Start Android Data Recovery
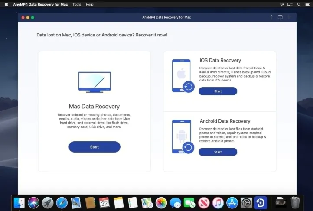313x211 pixels. coord(218,152)
